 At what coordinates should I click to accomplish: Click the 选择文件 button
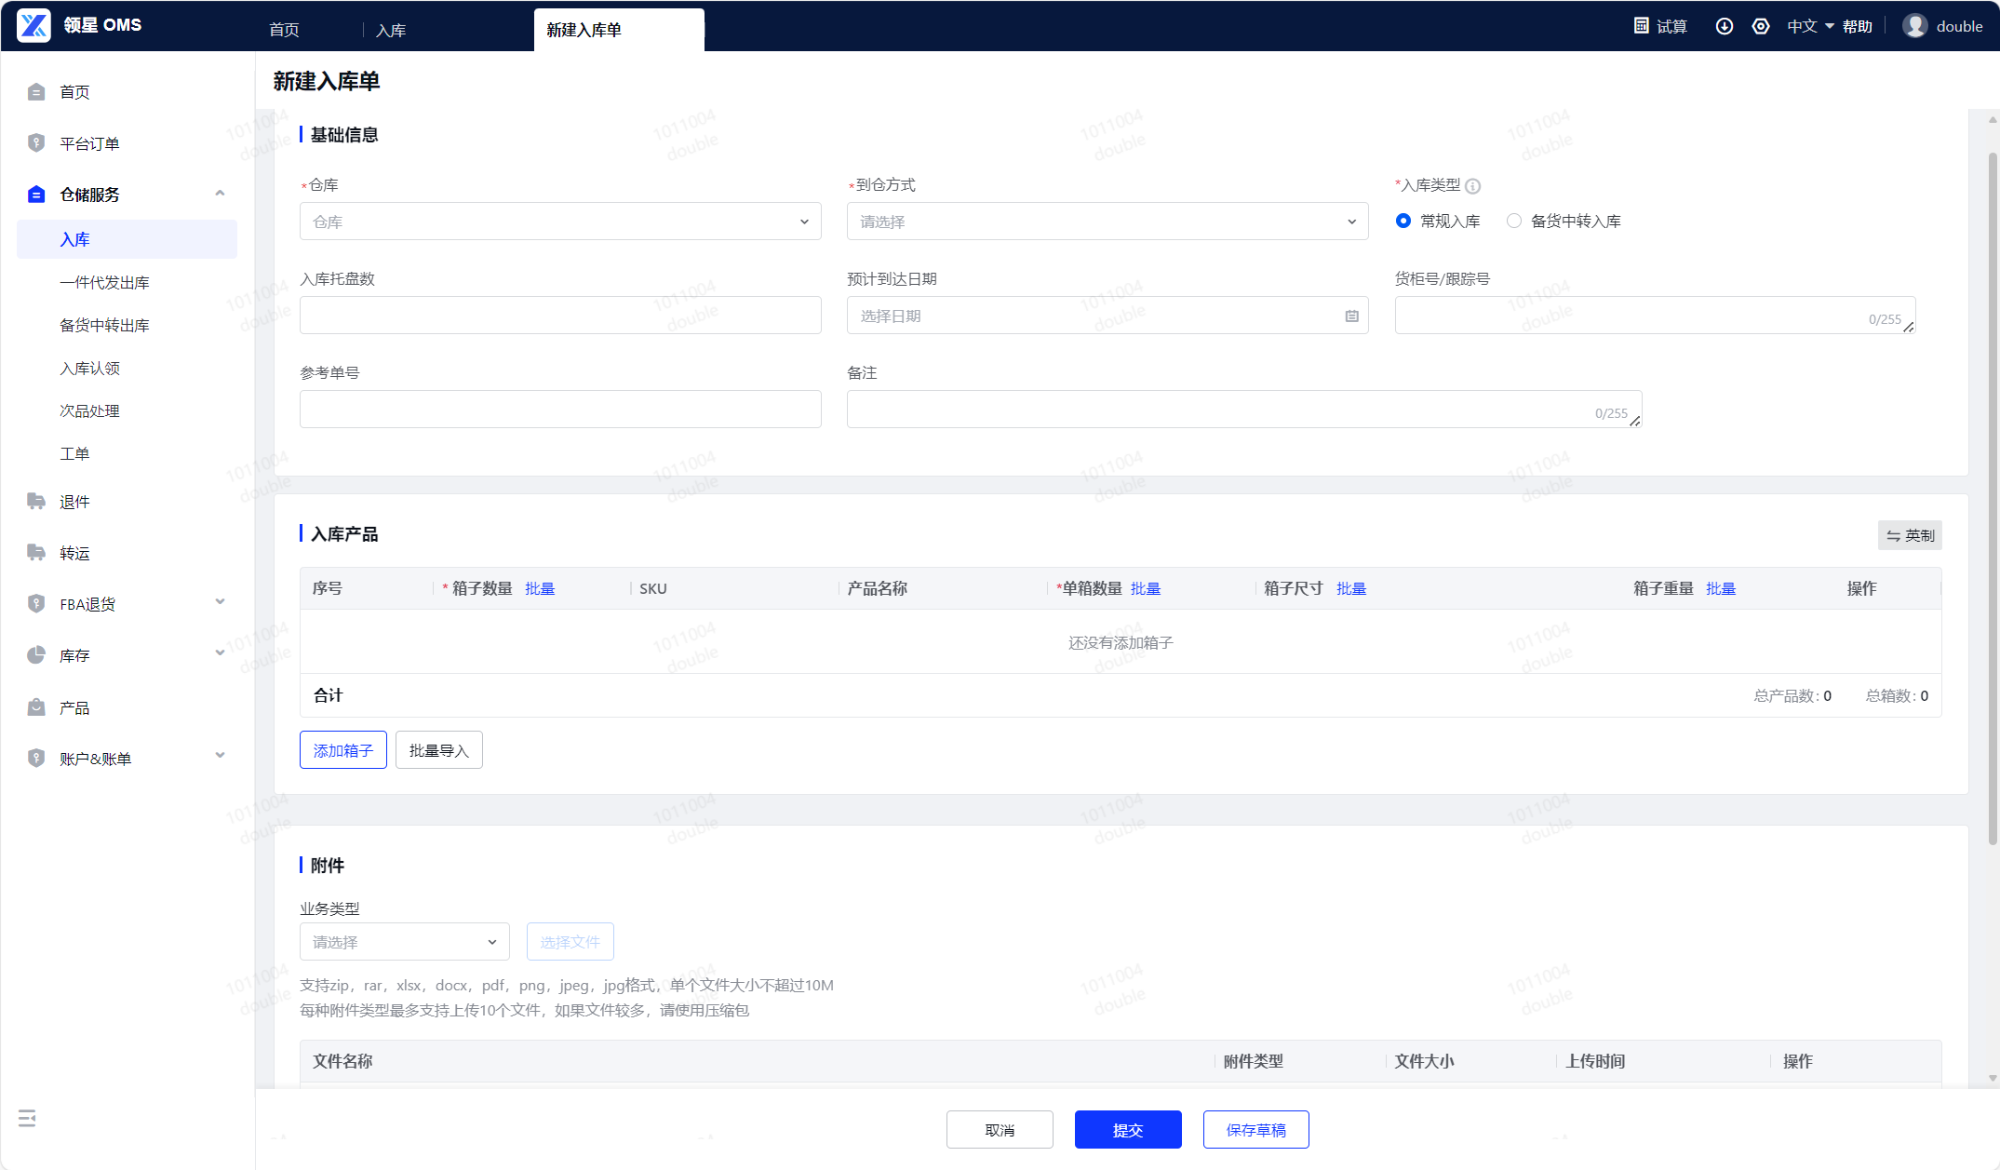coord(570,942)
